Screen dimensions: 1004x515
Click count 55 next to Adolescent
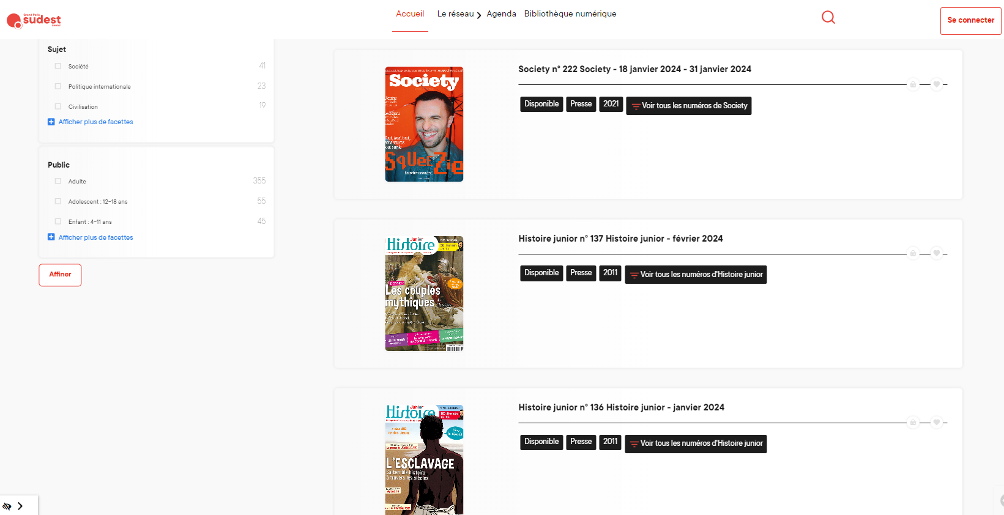point(262,201)
